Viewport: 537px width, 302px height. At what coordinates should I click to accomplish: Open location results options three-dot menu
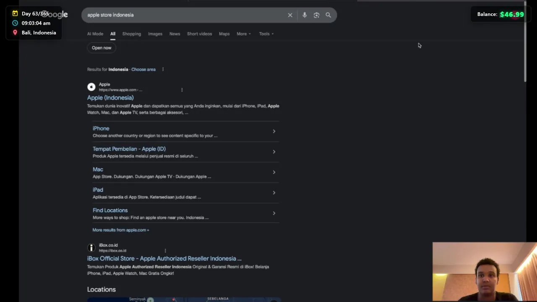click(163, 69)
